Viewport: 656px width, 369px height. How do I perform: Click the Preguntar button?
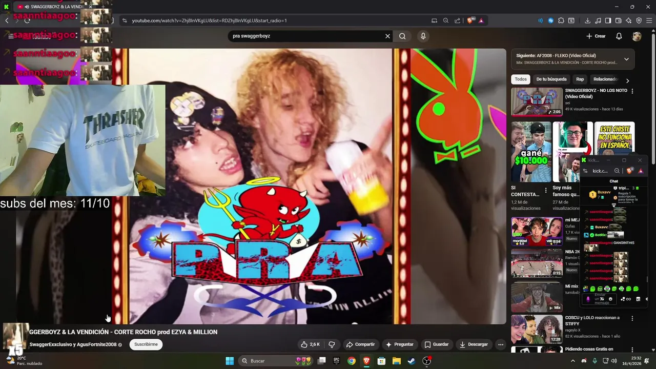399,344
